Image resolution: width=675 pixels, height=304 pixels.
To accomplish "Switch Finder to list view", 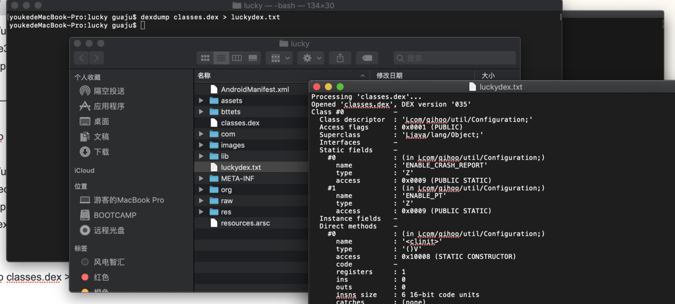I will 221,58.
